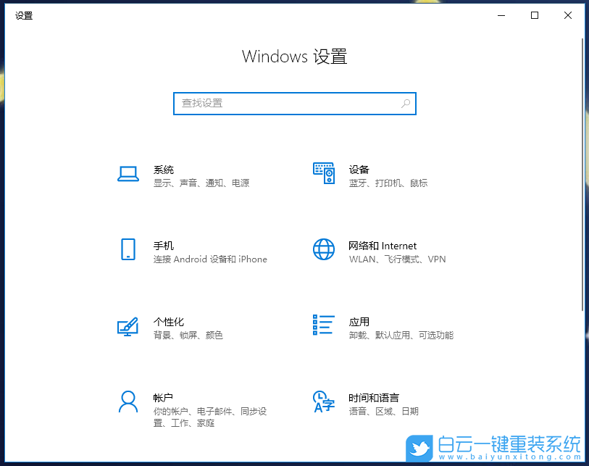Click the 手机 phone icon
Image resolution: width=589 pixels, height=466 pixels.
click(128, 249)
